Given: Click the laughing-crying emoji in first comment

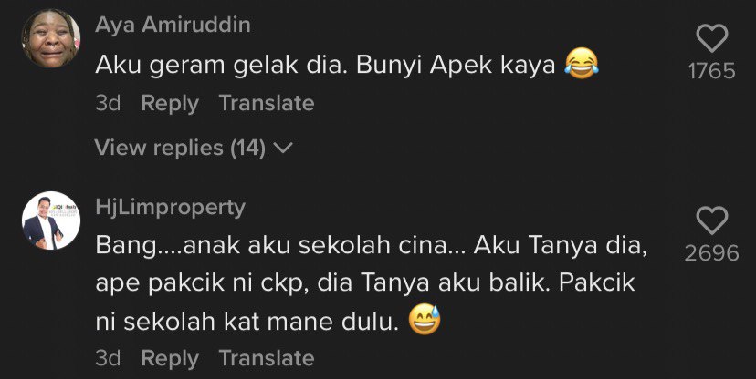Looking at the screenshot, I should click(582, 64).
